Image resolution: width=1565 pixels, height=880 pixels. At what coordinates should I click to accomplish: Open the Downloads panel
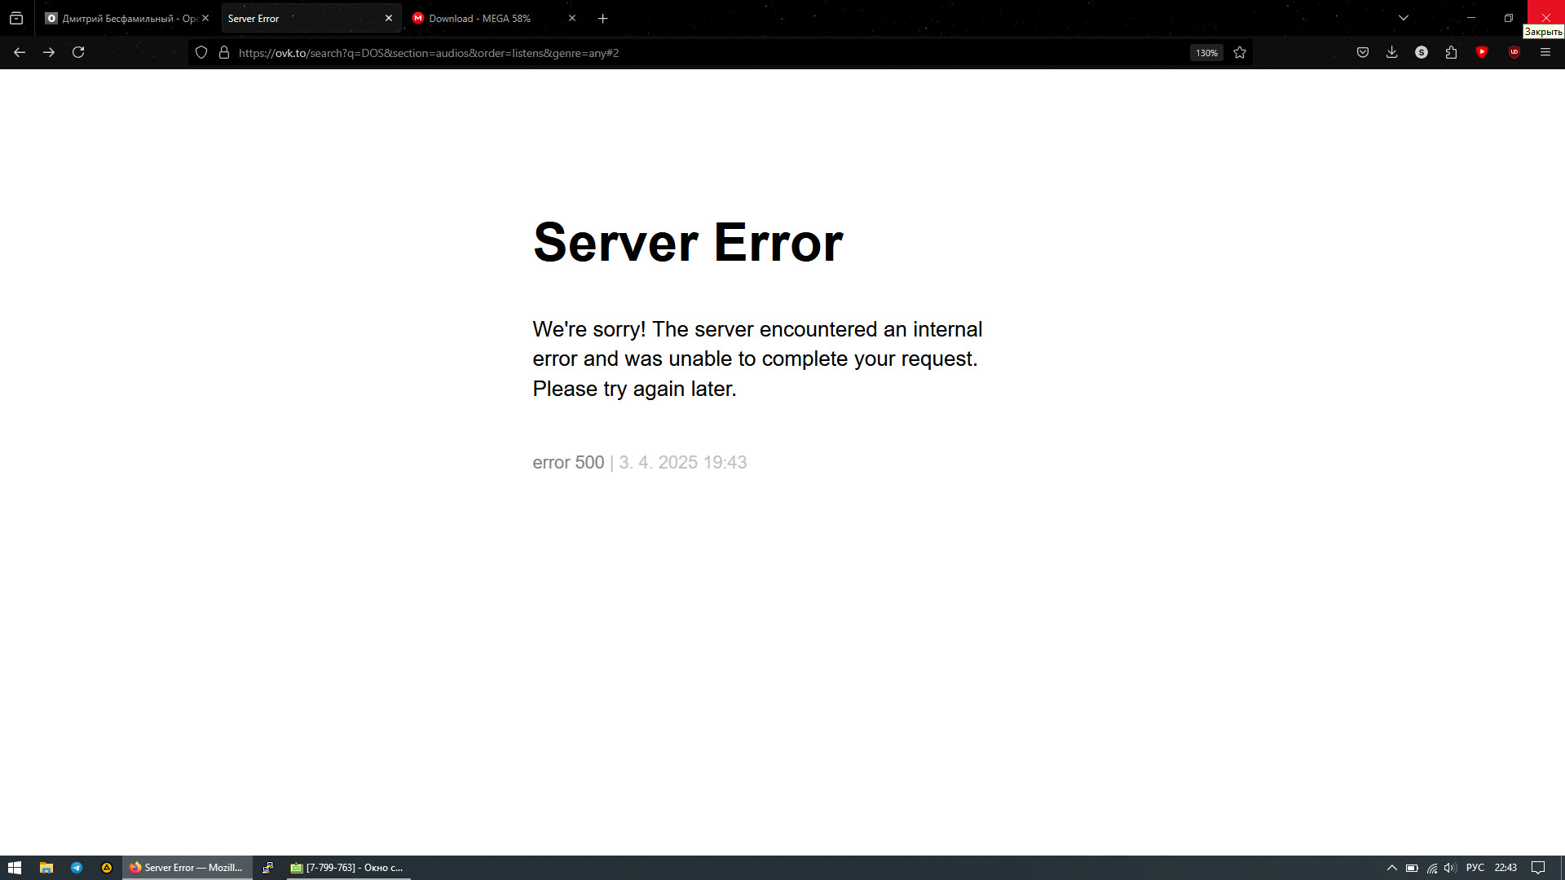1391,52
